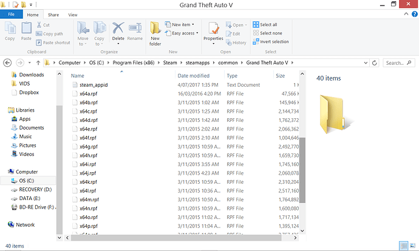Sort by the Size column header
Viewport: 419px width, 251px height.
tap(281, 76)
